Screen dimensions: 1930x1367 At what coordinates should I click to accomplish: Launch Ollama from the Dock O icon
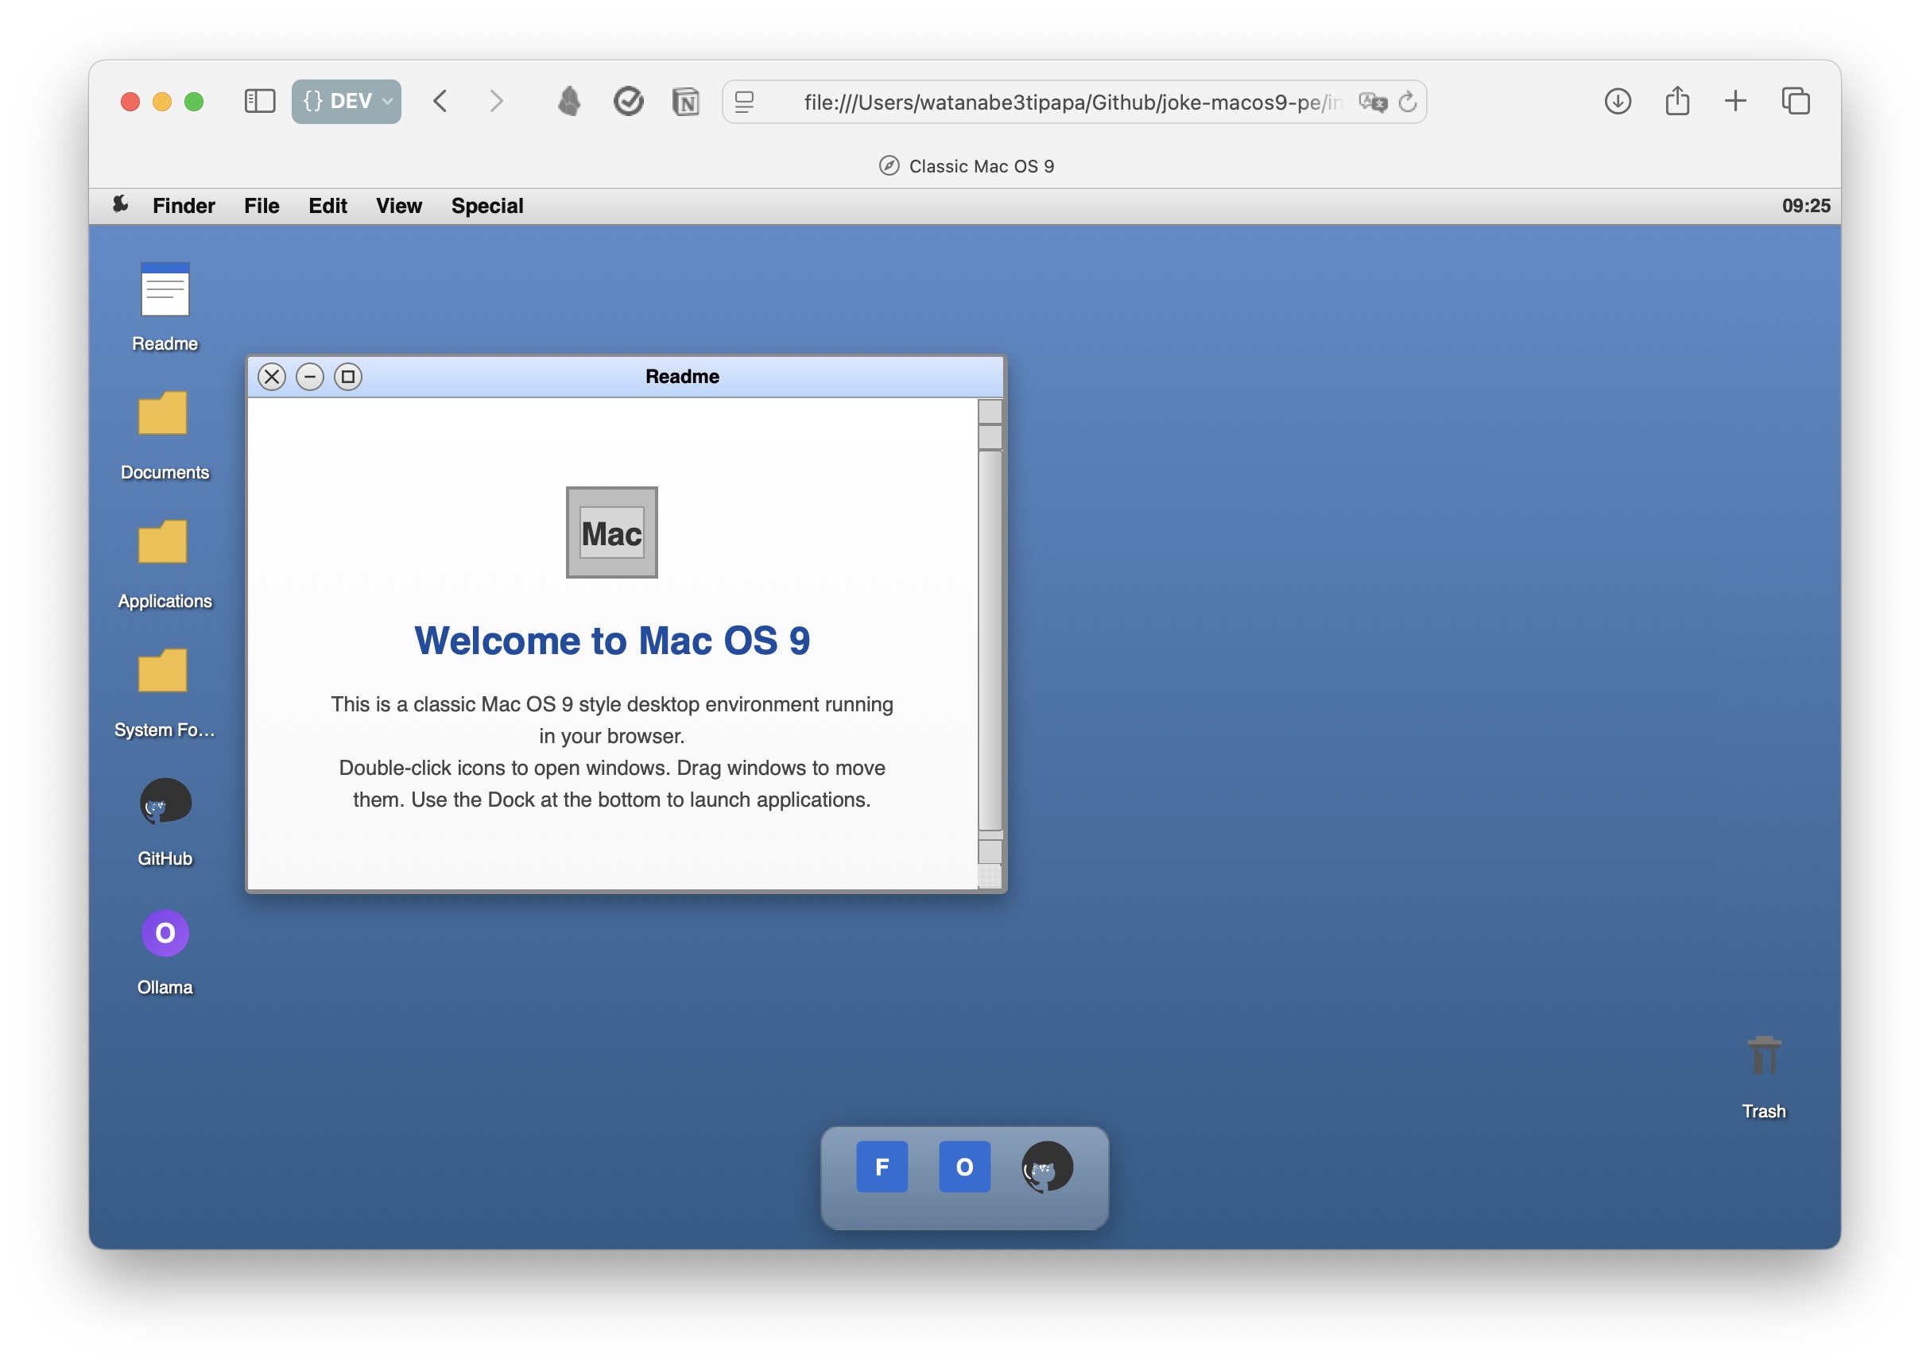coord(963,1167)
